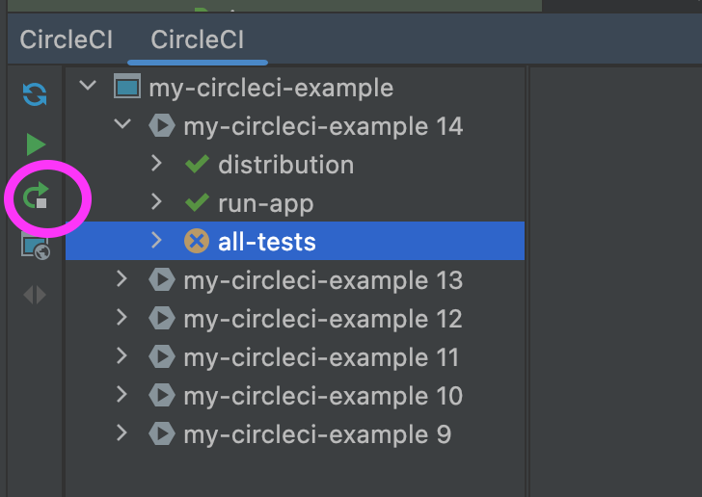Click the blue refresh icon in sidebar
The width and height of the screenshot is (702, 497).
pos(35,94)
